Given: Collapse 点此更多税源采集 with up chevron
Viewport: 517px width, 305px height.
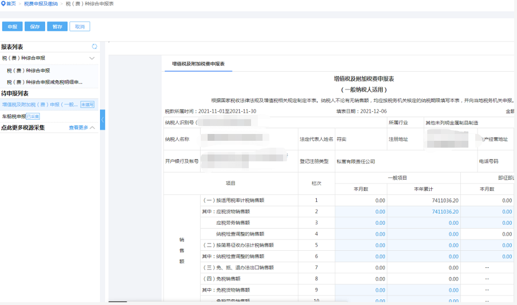Looking at the screenshot, I should (x=92, y=128).
